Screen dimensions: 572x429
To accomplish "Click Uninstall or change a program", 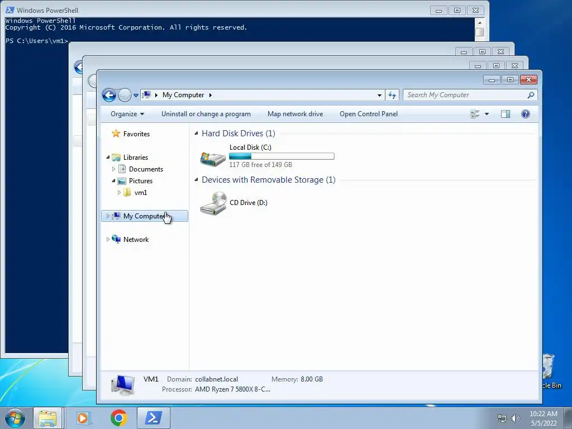I will pyautogui.click(x=206, y=114).
